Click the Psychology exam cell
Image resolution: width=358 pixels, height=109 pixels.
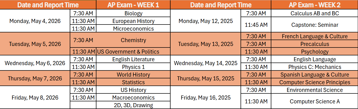click(x=315, y=52)
